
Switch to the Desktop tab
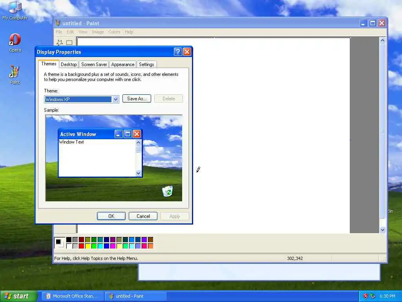pos(69,64)
